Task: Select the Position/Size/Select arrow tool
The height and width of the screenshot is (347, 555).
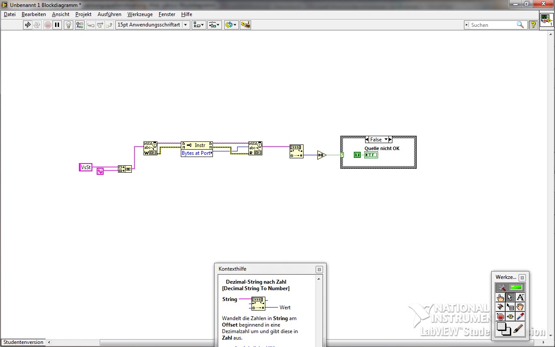Action: (x=510, y=297)
